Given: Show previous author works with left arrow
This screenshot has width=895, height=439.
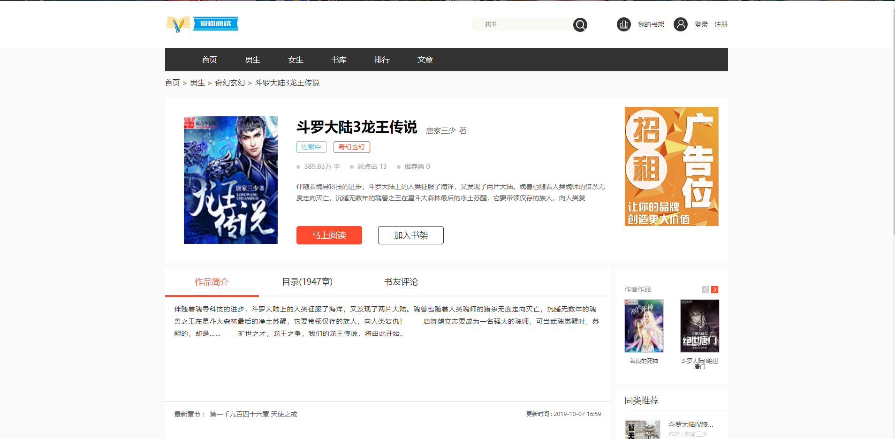Looking at the screenshot, I should click(705, 290).
